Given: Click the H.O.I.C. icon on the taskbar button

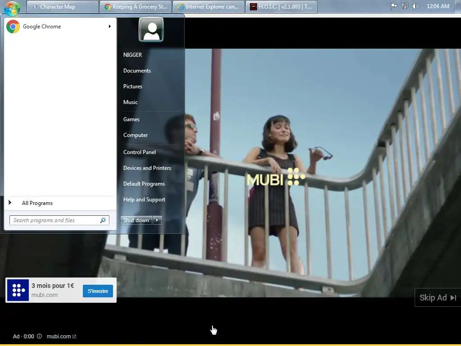Looking at the screenshot, I should (253, 7).
